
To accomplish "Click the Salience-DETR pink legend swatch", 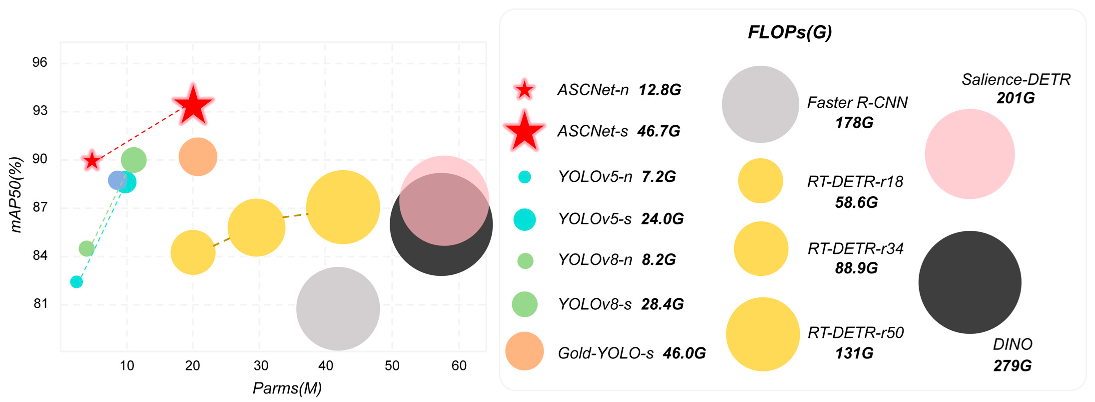I will [970, 154].
